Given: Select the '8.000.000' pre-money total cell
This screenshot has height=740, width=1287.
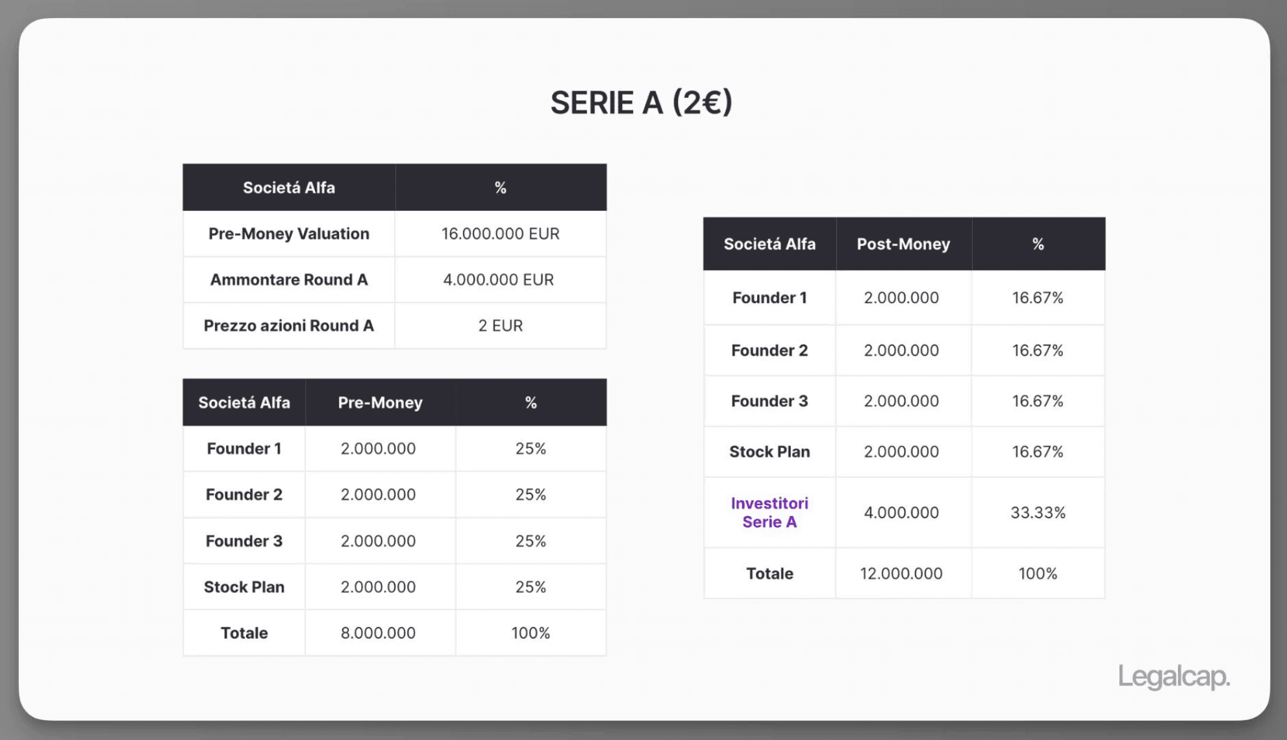Looking at the screenshot, I should tap(378, 633).
